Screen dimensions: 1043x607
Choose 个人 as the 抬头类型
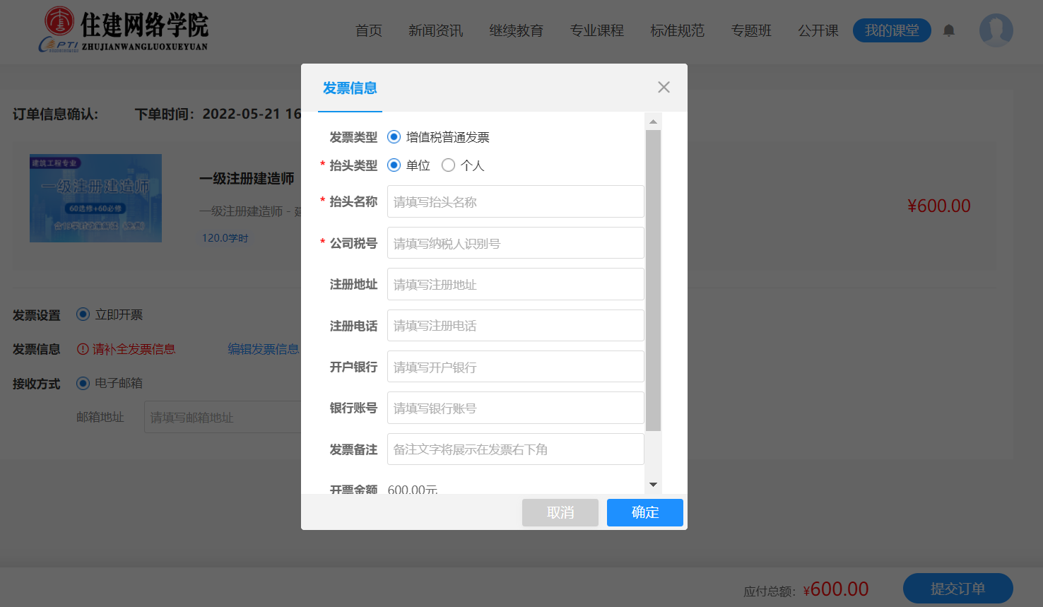click(x=448, y=165)
